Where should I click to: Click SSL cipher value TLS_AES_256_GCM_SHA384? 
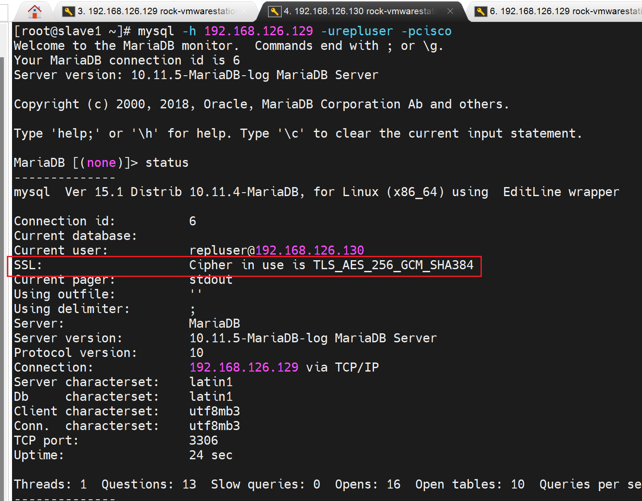coord(393,265)
